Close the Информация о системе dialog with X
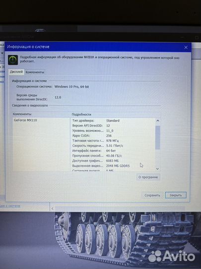Viewport: 201px width, 269px height. coord(186,47)
